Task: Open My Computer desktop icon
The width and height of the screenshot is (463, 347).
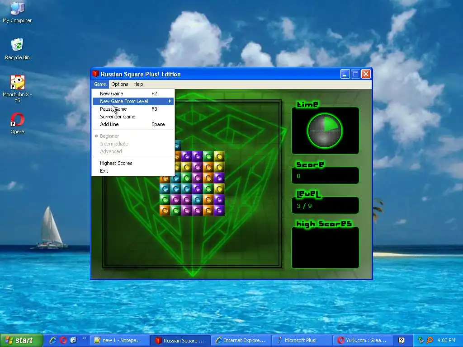Action: pos(17,12)
